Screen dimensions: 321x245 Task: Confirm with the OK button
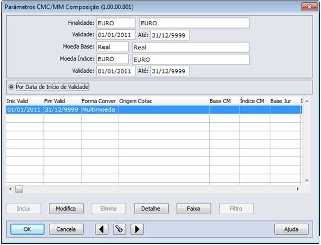coord(27,229)
